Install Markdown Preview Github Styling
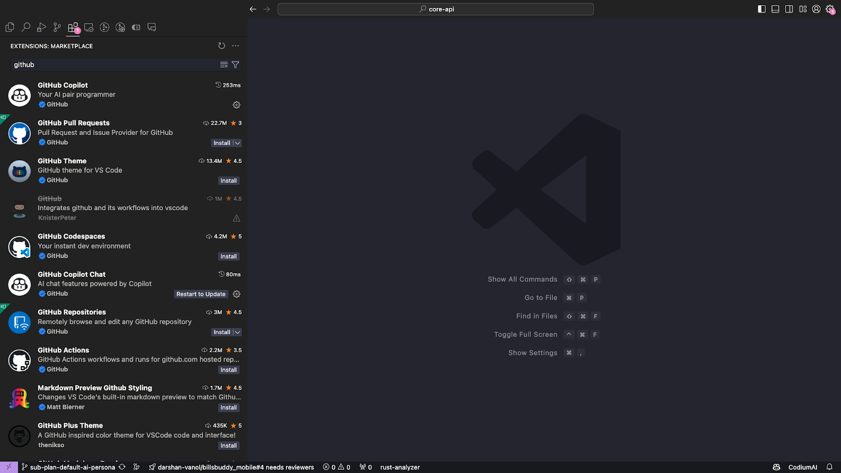 pos(229,408)
